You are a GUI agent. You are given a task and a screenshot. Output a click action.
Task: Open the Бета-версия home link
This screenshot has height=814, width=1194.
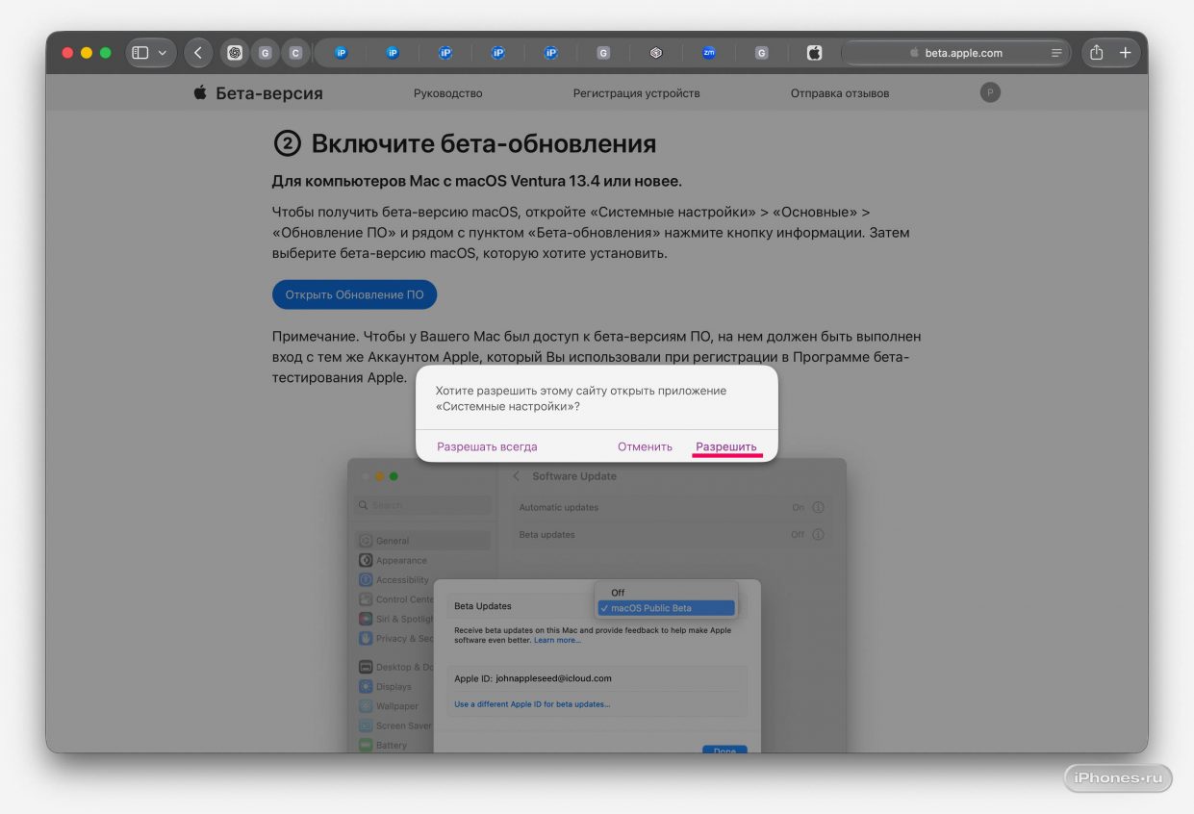[258, 93]
